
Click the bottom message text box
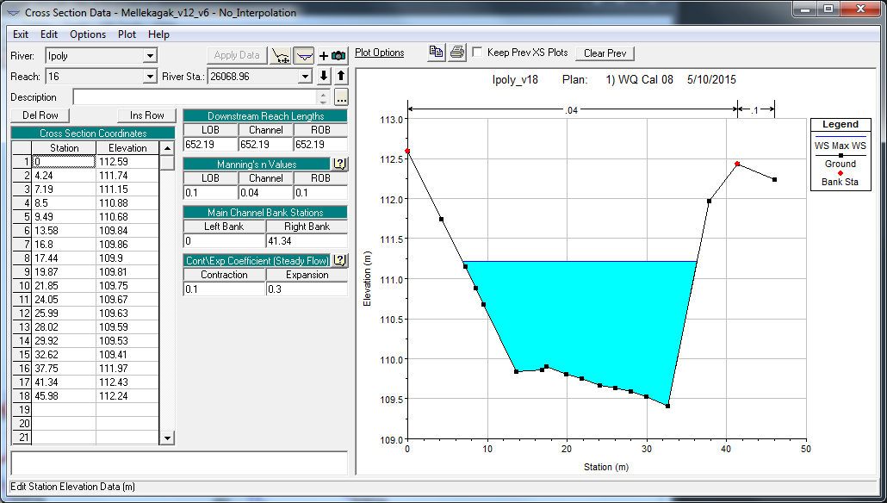[179, 463]
